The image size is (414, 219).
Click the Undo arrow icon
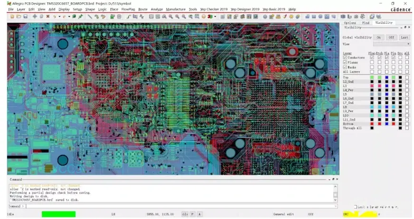[x=55, y=16]
